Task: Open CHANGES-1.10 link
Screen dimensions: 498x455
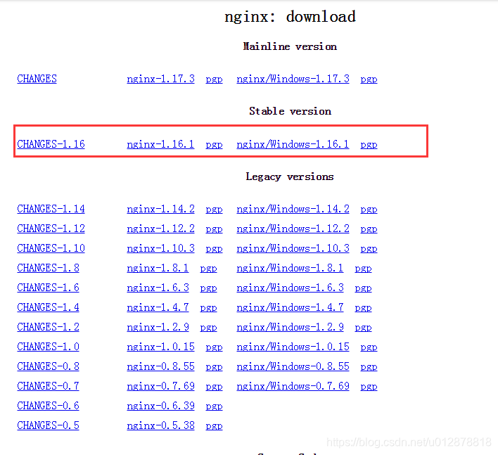Action: [x=51, y=248]
